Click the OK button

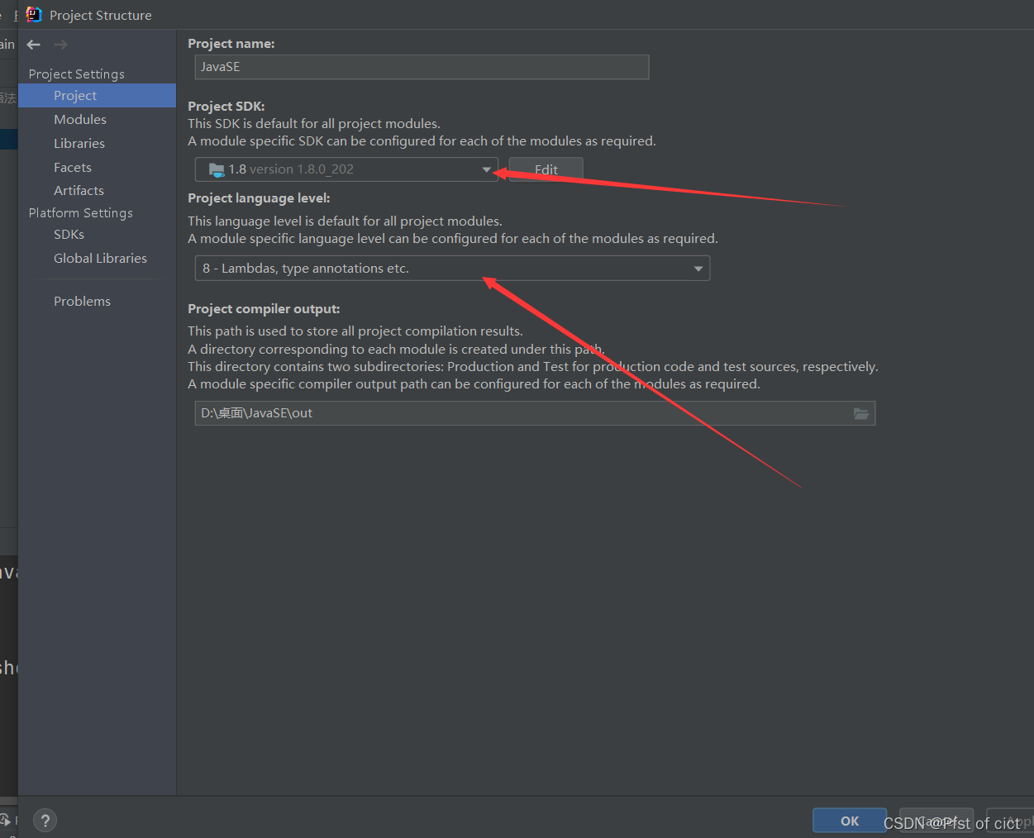850,821
